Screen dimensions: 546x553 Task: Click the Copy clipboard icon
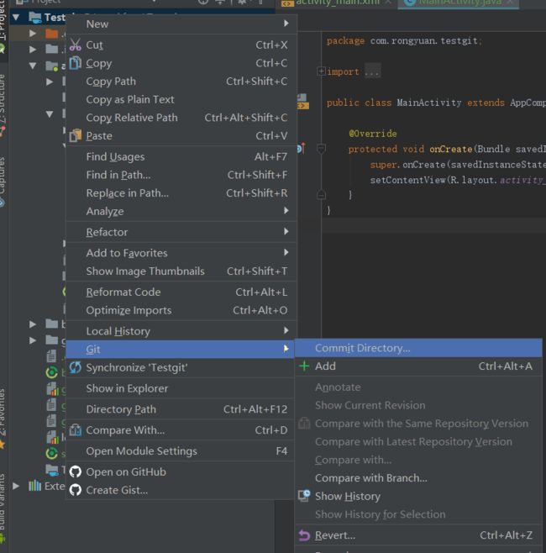tap(75, 63)
